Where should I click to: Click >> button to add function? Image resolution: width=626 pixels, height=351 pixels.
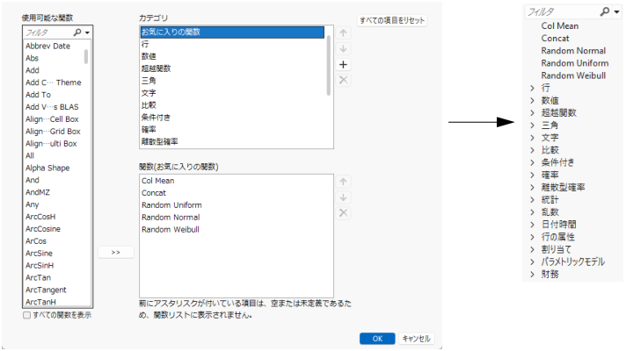click(116, 252)
